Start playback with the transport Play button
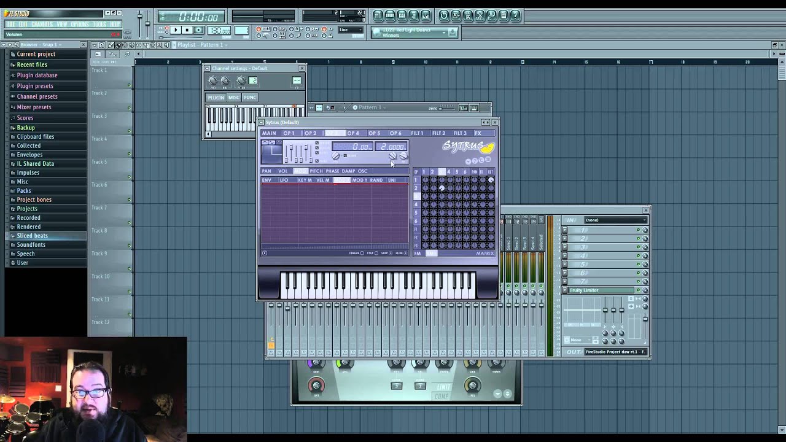786x442 pixels. click(x=176, y=29)
